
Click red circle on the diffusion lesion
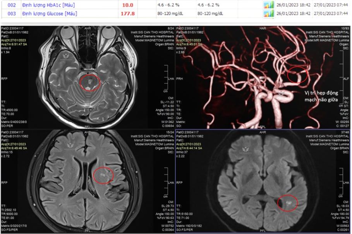pyautogui.click(x=288, y=203)
